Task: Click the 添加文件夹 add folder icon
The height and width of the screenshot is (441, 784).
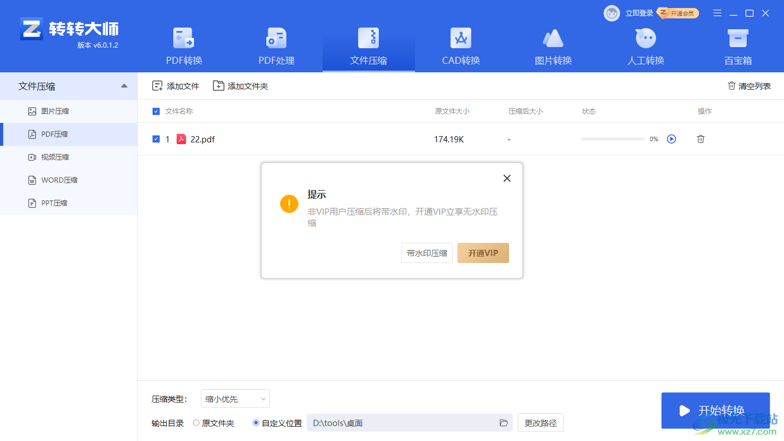Action: coord(218,86)
